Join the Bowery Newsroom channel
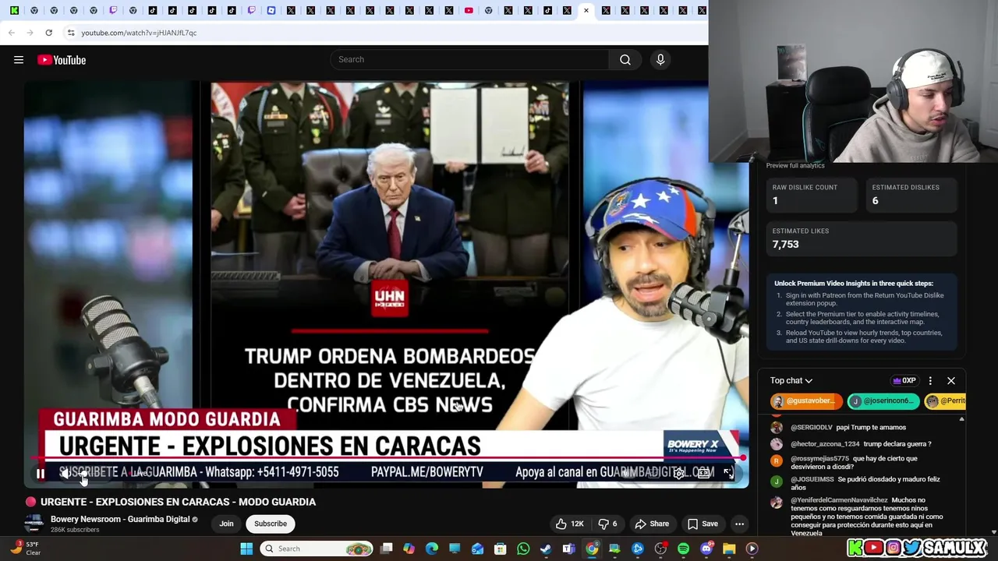The height and width of the screenshot is (561, 998). [226, 524]
